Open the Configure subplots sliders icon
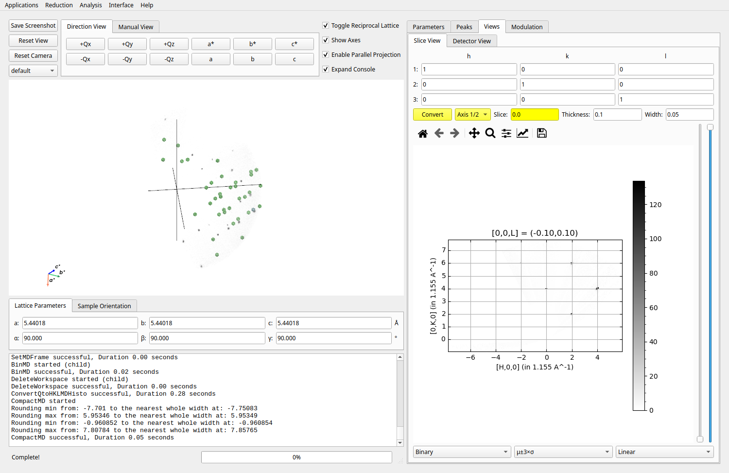The height and width of the screenshot is (473, 729). coord(506,133)
